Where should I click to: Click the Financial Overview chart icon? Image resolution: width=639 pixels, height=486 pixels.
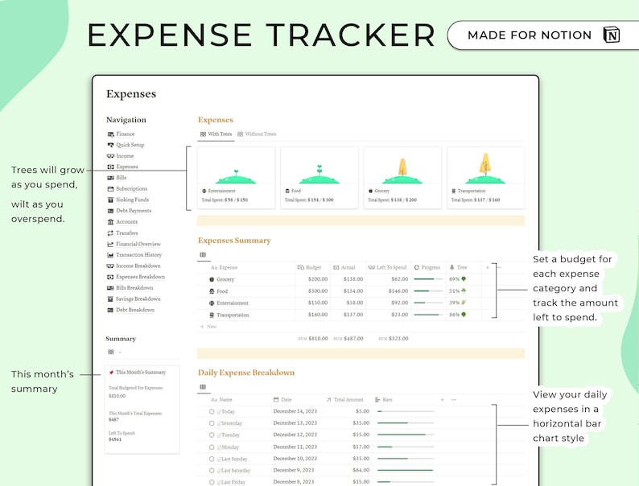tap(110, 244)
